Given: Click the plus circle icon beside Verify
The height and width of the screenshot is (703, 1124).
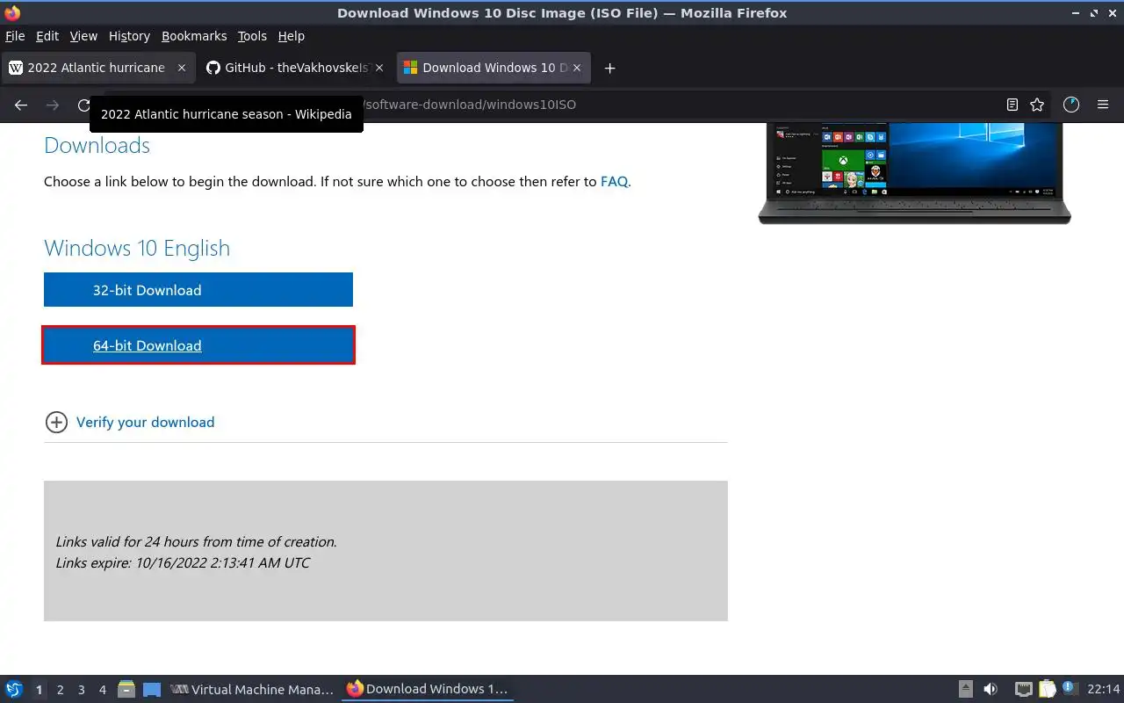Looking at the screenshot, I should pos(56,423).
